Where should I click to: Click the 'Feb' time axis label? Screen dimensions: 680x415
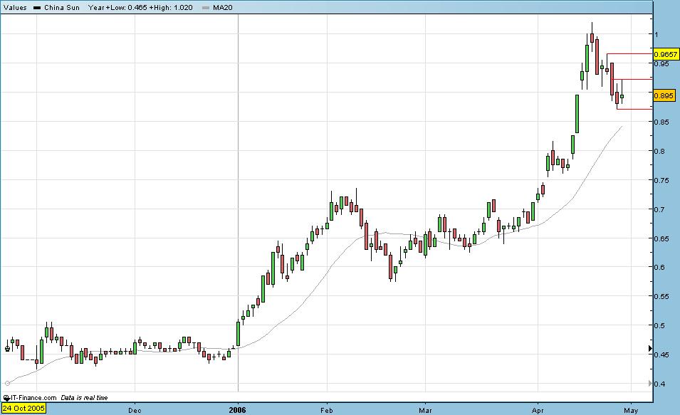pos(327,410)
